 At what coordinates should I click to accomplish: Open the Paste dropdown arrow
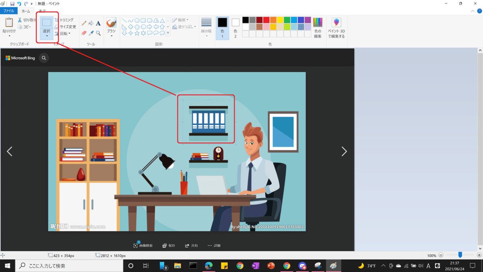9,36
